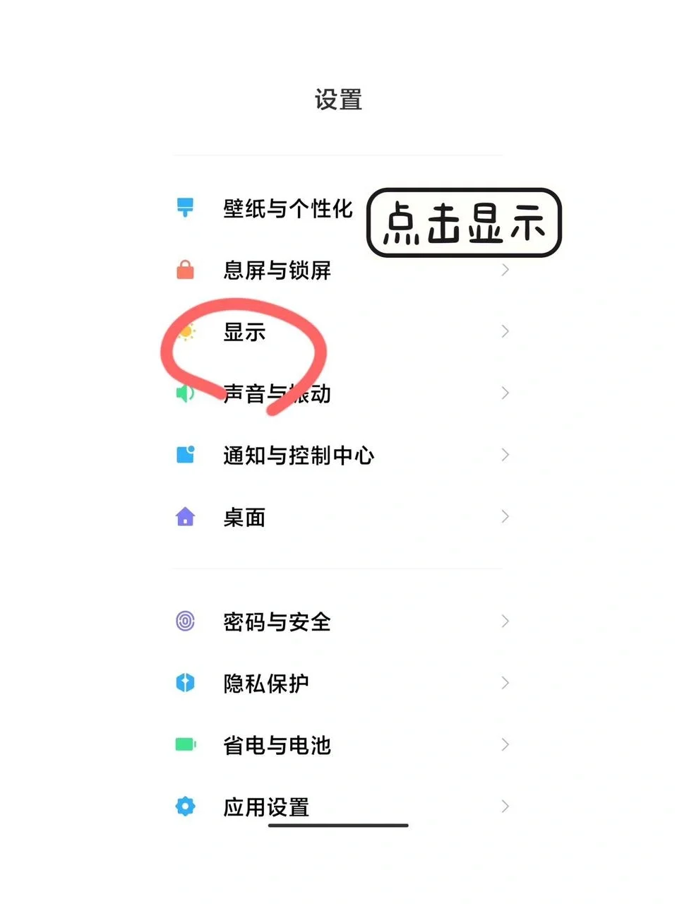Open 声音与振动 using the right arrow
Screen dimensions: 677x904
(x=505, y=393)
